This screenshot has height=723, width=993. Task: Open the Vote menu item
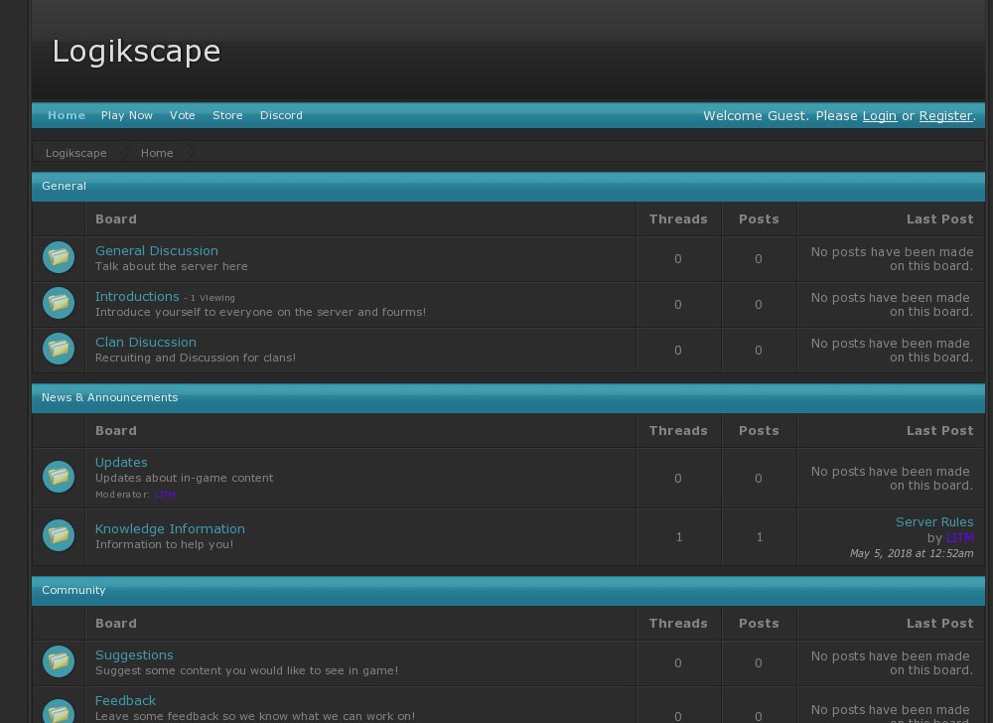click(x=183, y=115)
